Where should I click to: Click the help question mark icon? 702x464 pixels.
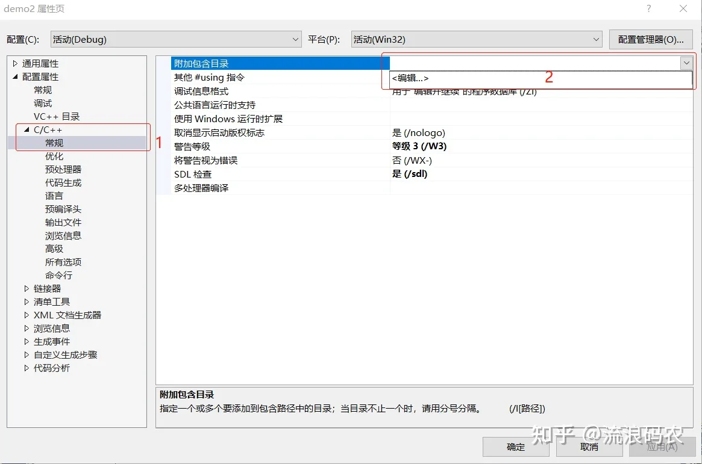coord(648,8)
